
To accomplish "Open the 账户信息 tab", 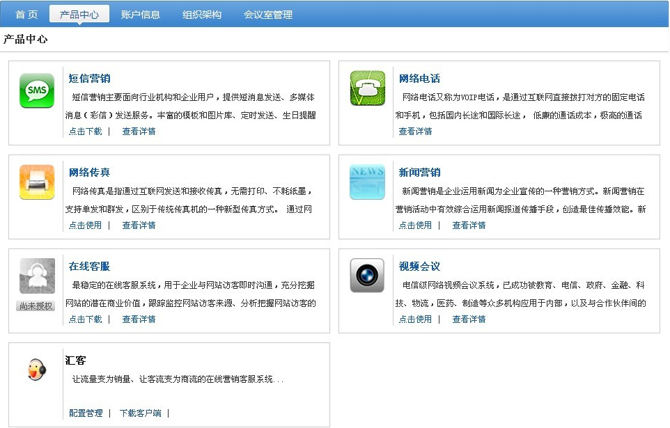I will 141,15.
